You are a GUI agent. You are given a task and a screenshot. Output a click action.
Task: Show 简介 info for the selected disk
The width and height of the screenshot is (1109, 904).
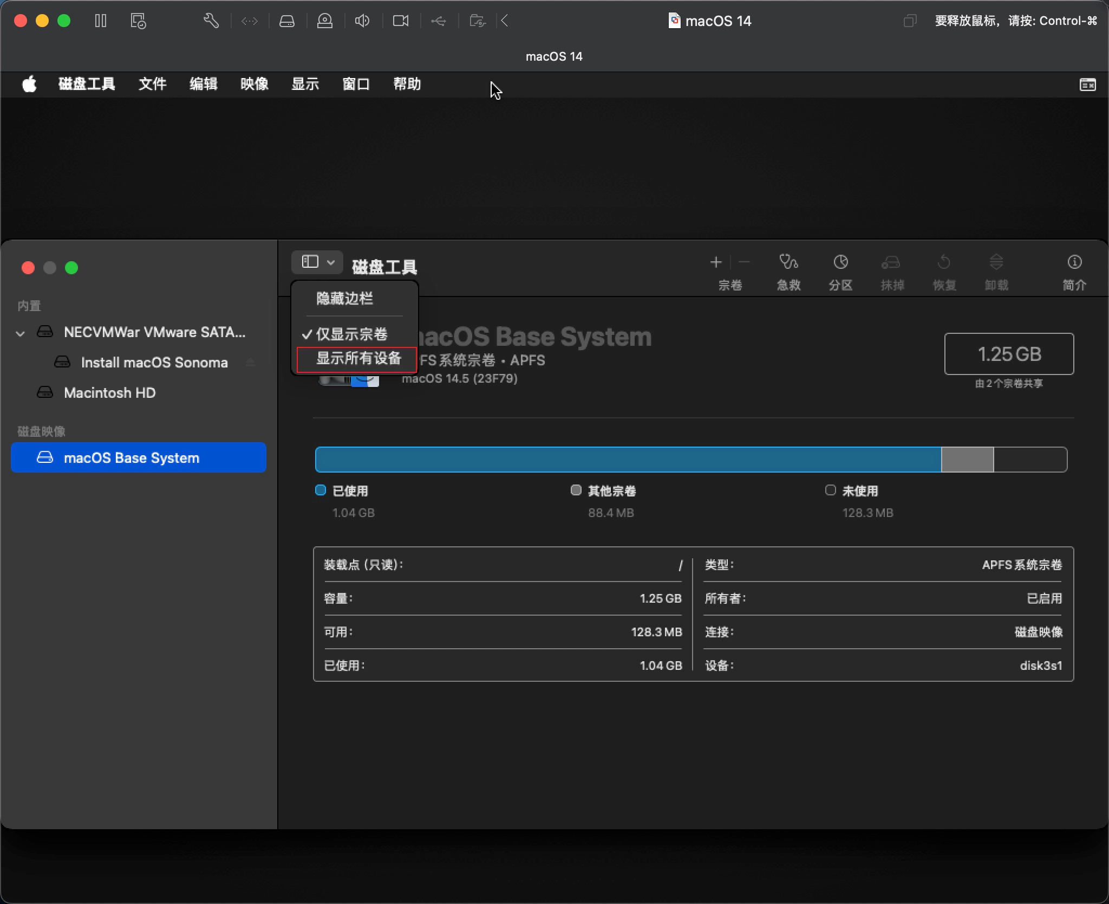(1074, 273)
